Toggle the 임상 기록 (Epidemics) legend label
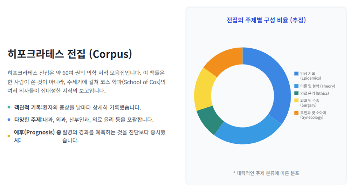351x191 pixels. click(x=310, y=76)
